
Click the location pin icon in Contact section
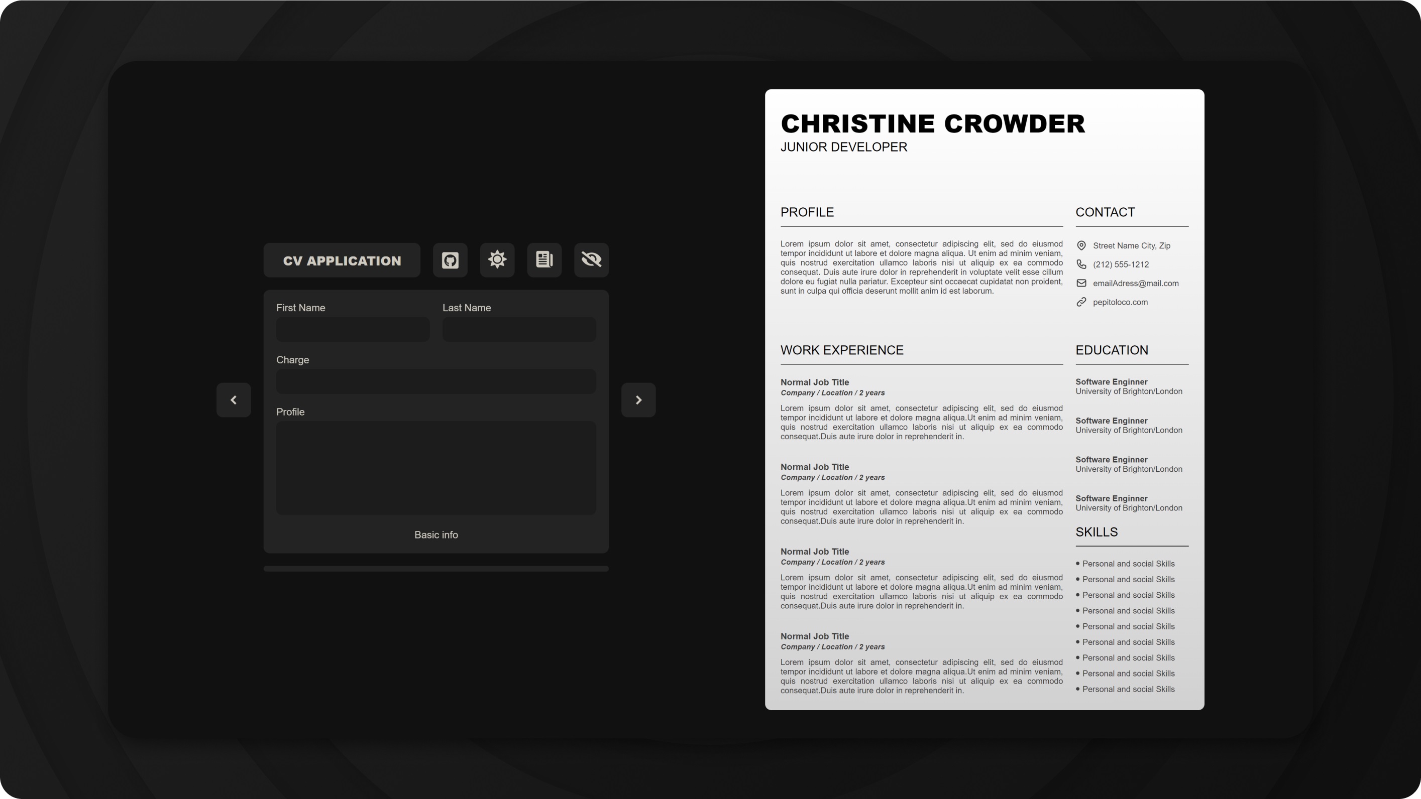pos(1081,246)
